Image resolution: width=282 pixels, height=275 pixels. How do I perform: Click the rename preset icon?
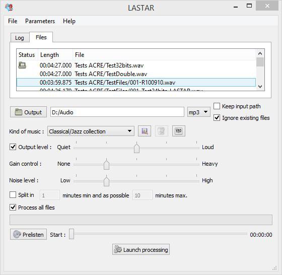(178, 131)
